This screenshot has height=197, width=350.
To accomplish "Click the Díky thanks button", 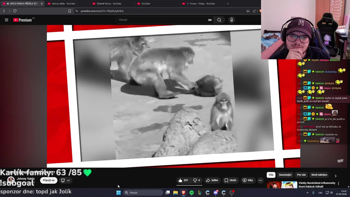I will pyautogui.click(x=248, y=180).
